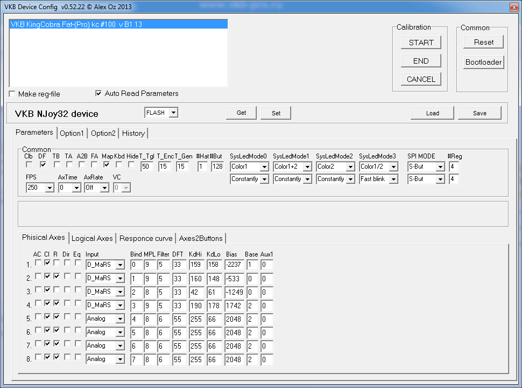Open Constantly dropdown under SysLedMode0
This screenshot has width=522, height=388.
(x=264, y=179)
